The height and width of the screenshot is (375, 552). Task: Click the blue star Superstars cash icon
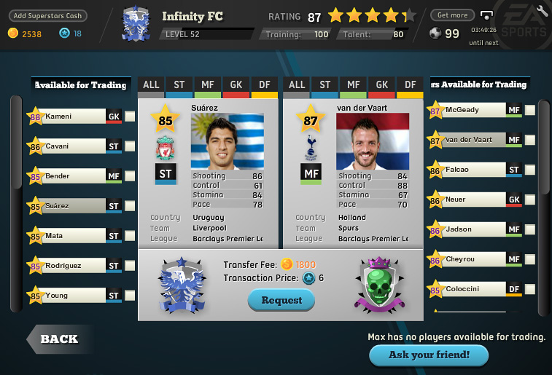64,33
